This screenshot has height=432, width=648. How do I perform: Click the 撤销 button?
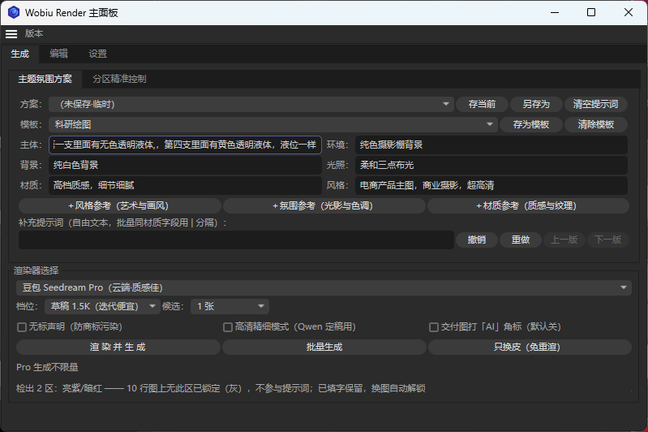click(x=477, y=240)
